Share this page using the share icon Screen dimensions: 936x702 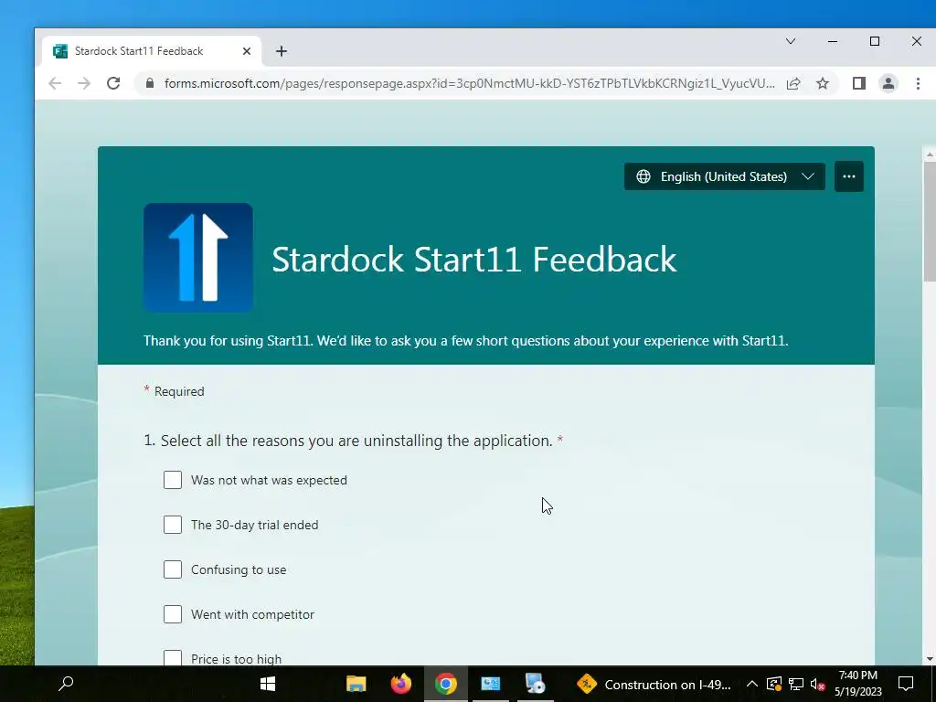pyautogui.click(x=793, y=83)
